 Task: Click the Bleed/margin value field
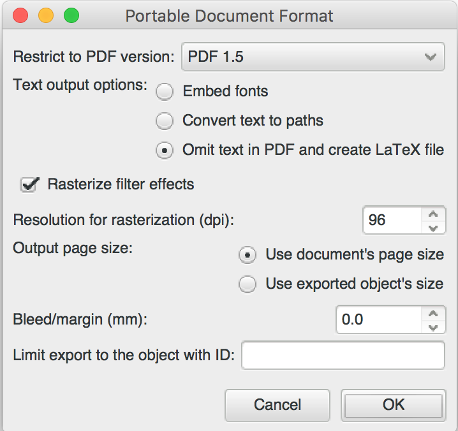click(378, 320)
